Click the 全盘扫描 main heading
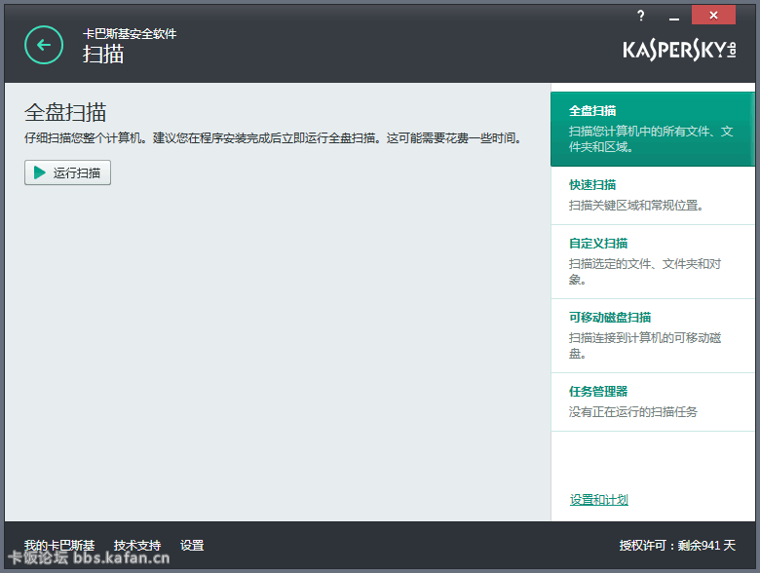760x573 pixels. coord(65,112)
